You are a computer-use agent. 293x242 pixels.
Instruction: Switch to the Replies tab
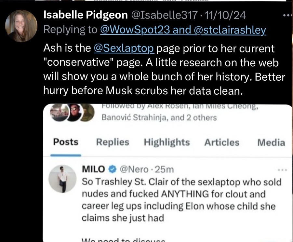113,142
